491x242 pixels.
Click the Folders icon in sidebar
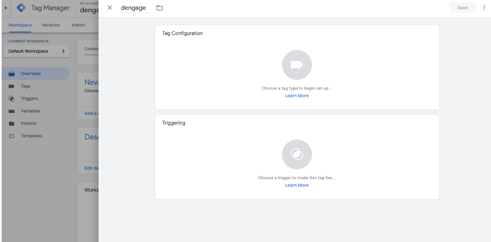click(12, 123)
